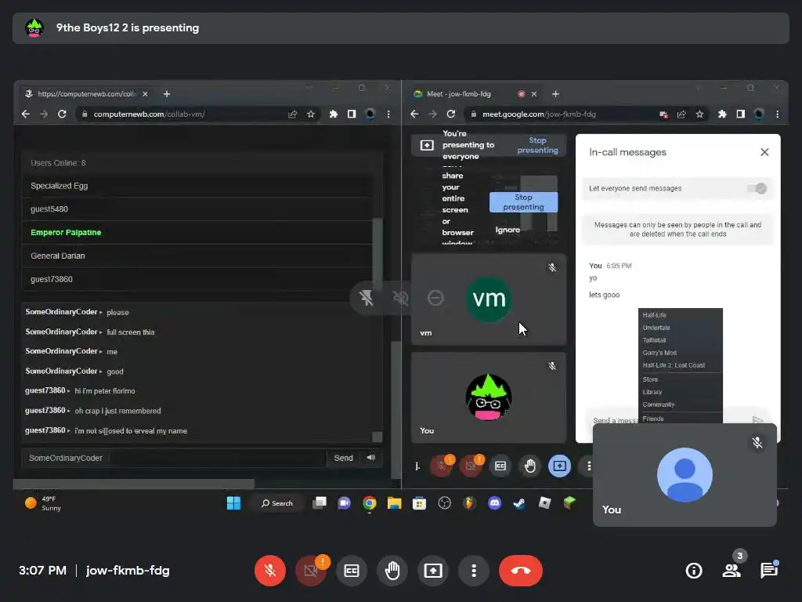This screenshot has height=602, width=802.
Task: Open Chrome menu in collab-vm browser
Action: point(388,114)
